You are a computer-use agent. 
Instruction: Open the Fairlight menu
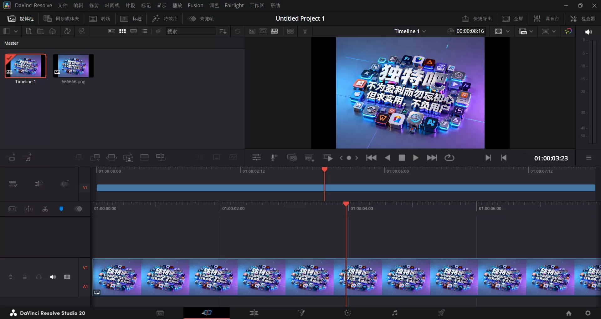pyautogui.click(x=234, y=5)
